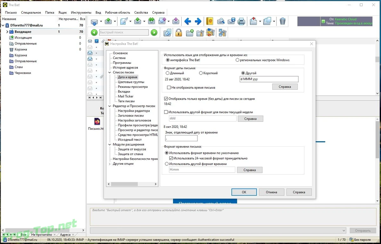Open the quick reply template combo box

click(x=218, y=231)
